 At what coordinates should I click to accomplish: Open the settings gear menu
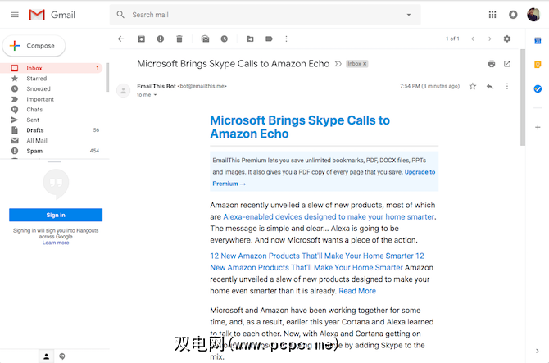click(x=506, y=39)
